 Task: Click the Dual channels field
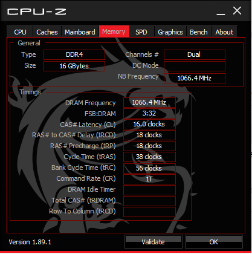[x=195, y=54]
